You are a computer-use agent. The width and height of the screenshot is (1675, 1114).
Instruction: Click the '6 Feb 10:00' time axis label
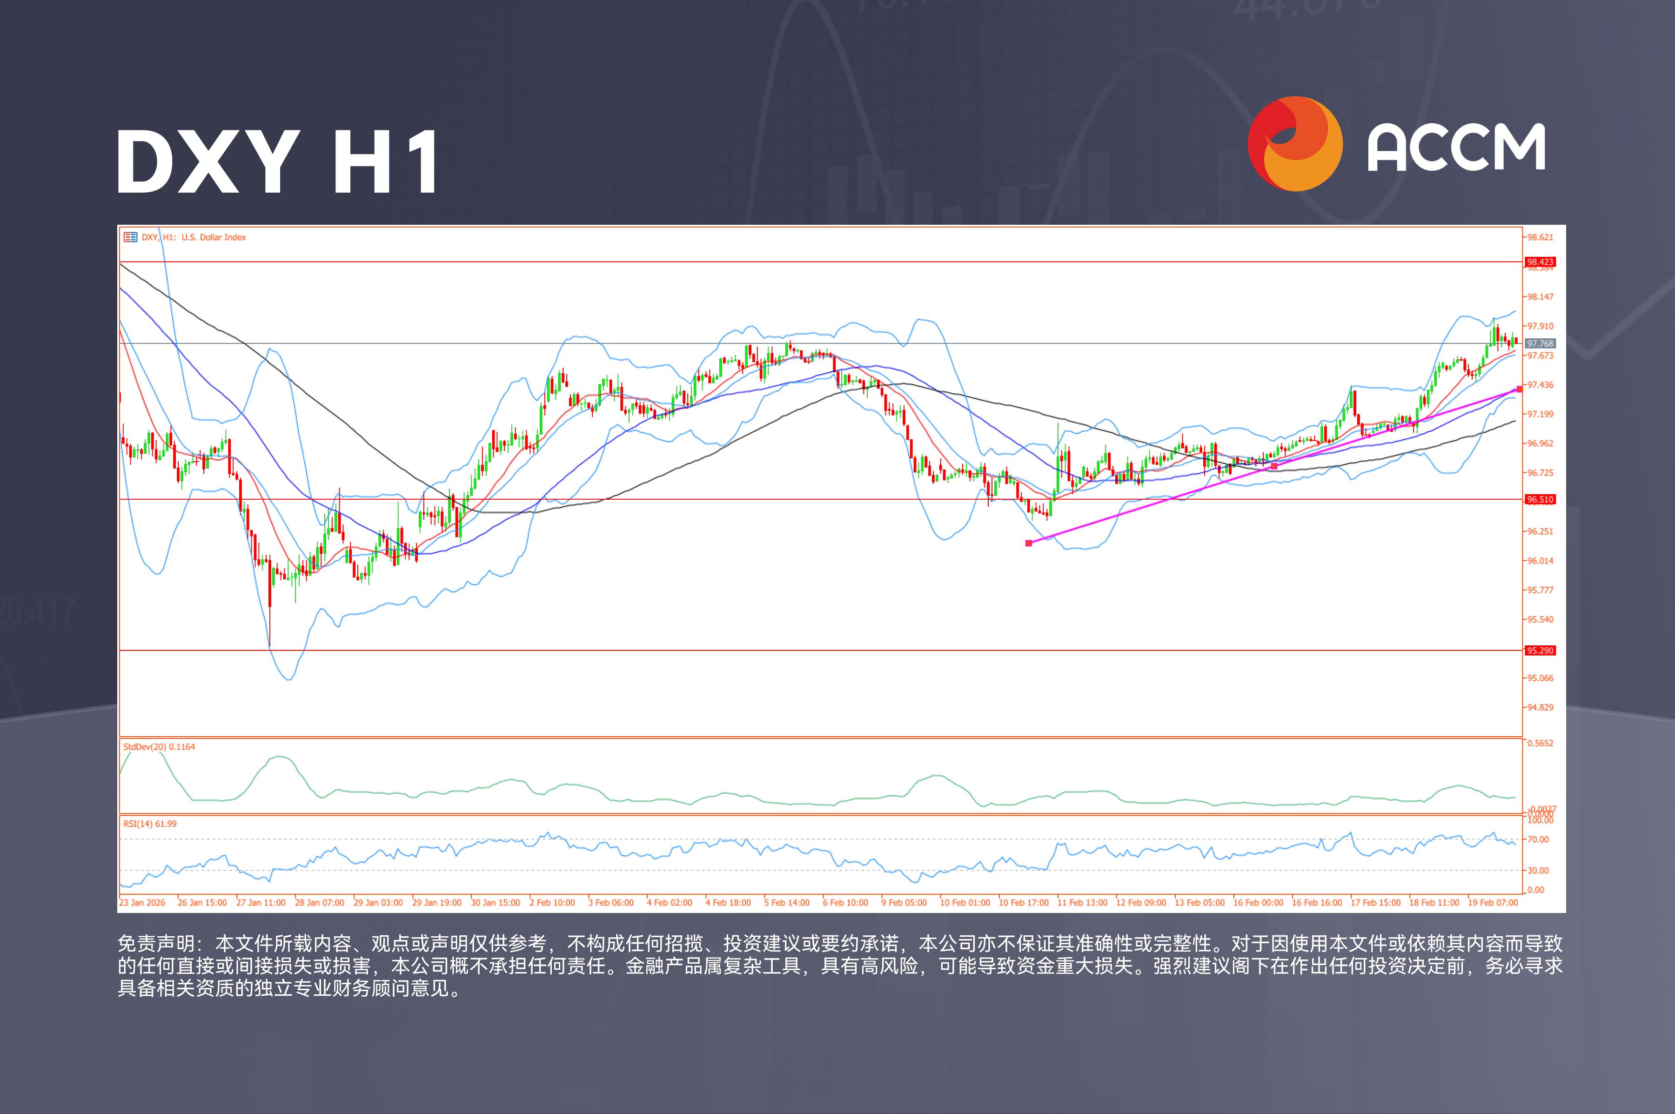pos(845,903)
